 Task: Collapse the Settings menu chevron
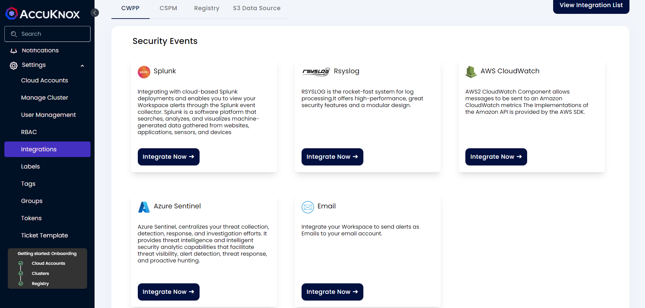tap(82, 66)
